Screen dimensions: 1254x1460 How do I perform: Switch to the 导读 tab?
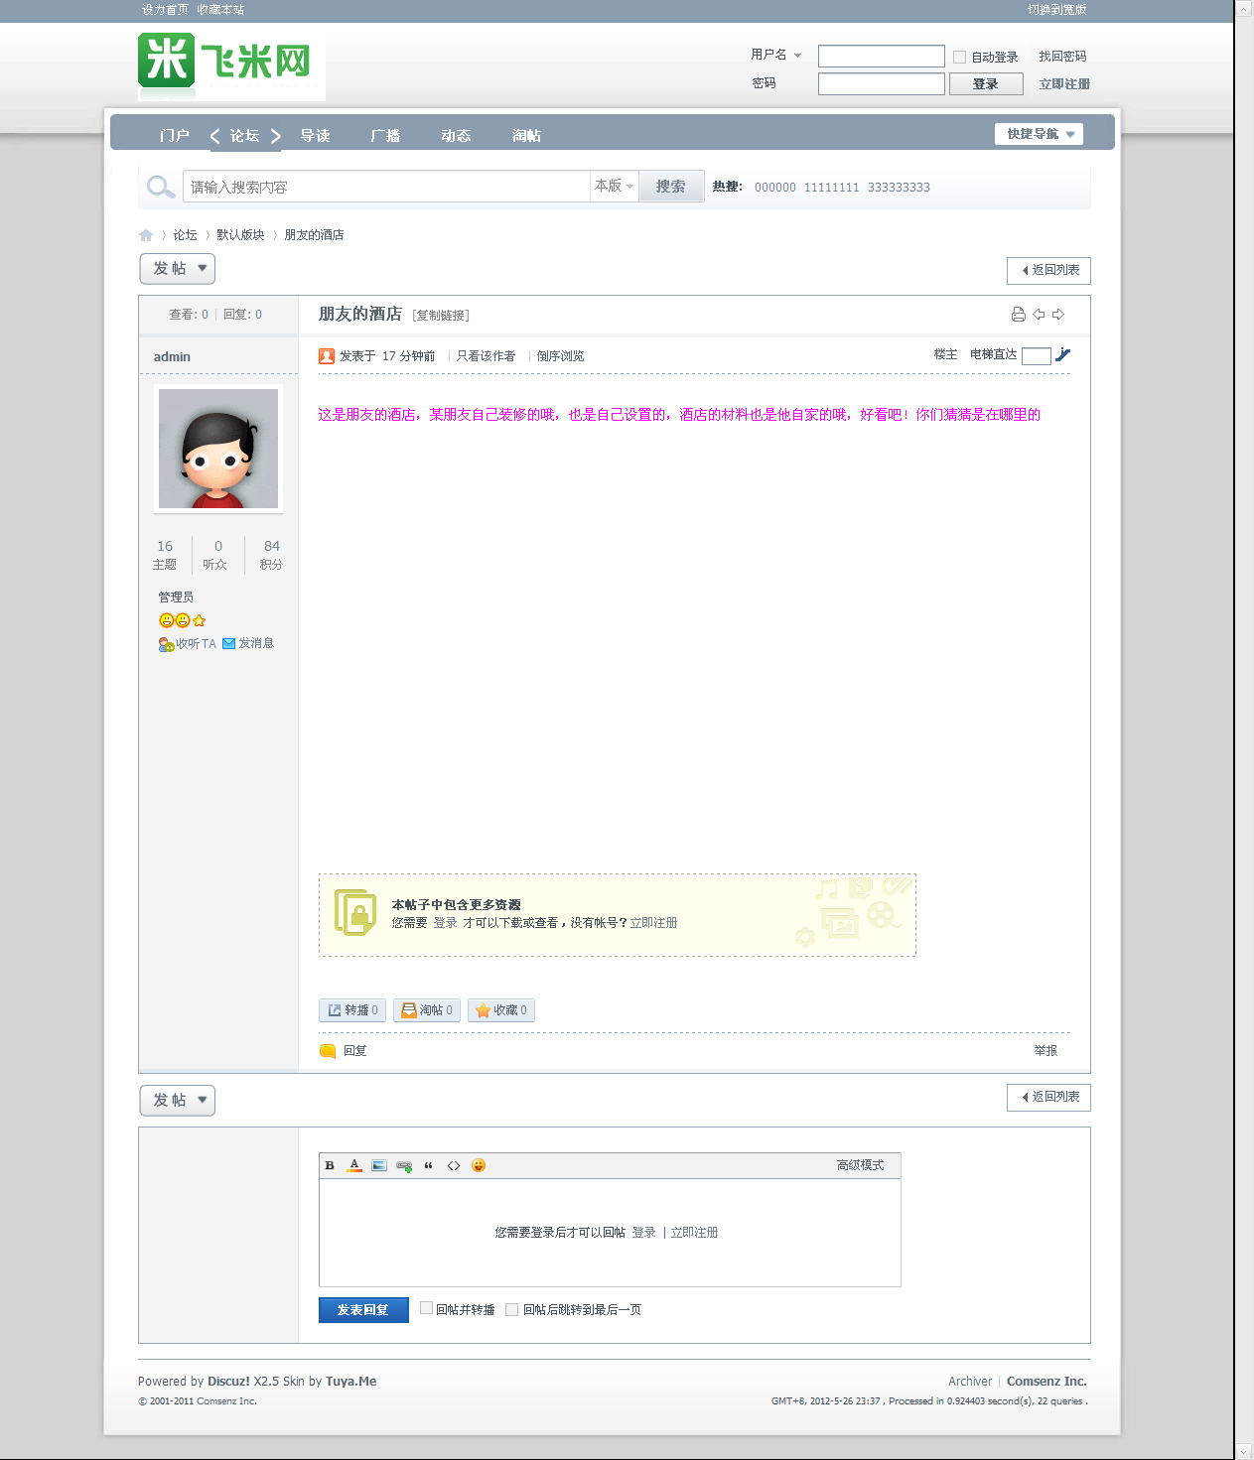point(315,135)
